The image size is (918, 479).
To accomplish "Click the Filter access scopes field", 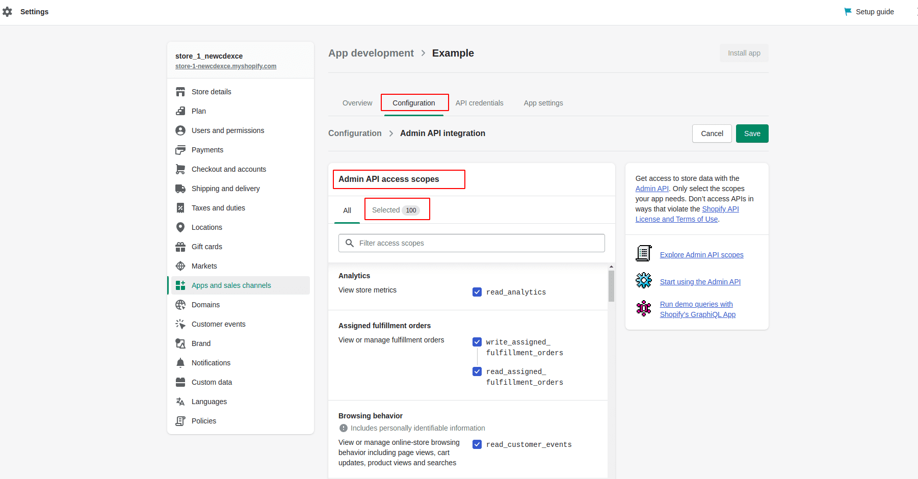I will pos(471,243).
